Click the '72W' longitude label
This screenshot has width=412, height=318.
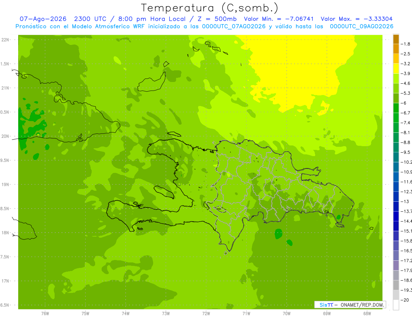206,314
